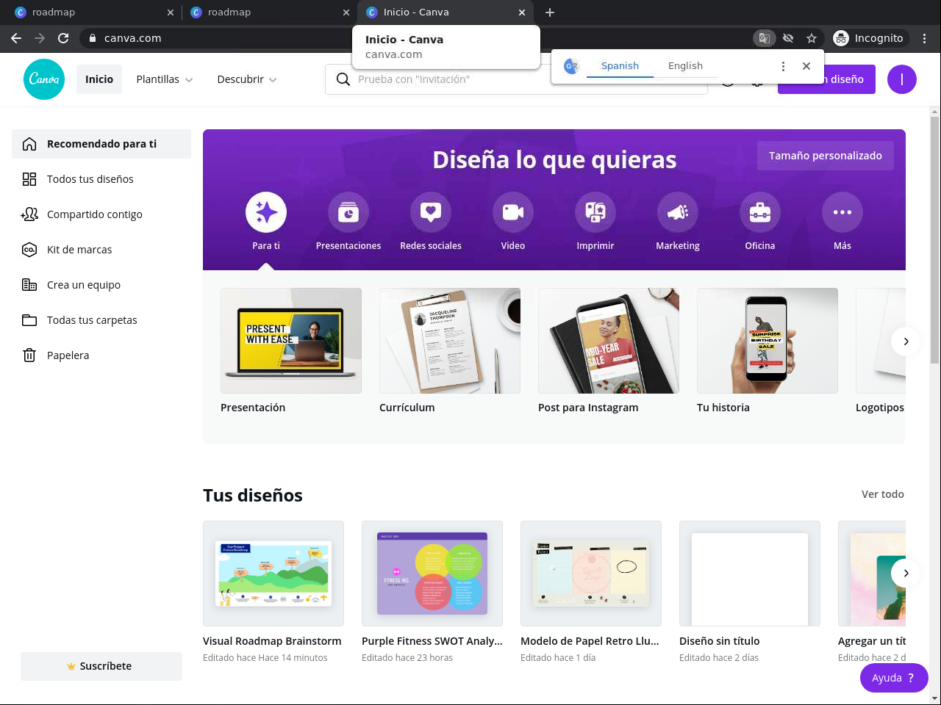The height and width of the screenshot is (705, 941).
Task: Open Todas tus carpetas in the sidebar
Action: pos(101,320)
